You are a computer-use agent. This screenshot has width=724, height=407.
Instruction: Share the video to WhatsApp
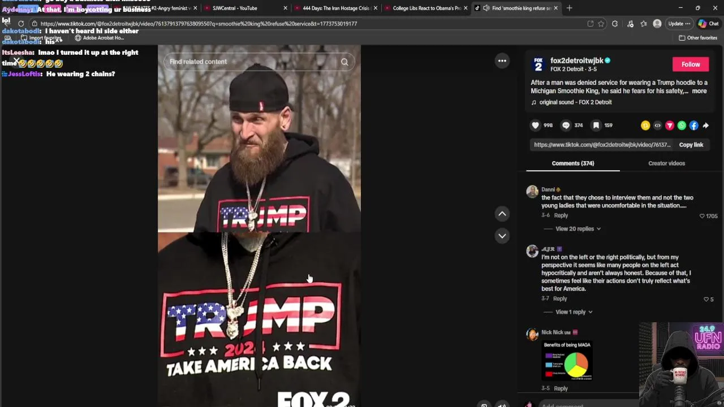682,125
